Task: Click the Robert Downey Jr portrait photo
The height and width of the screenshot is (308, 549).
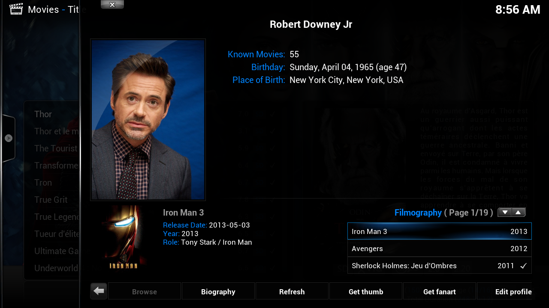Action: point(148,120)
